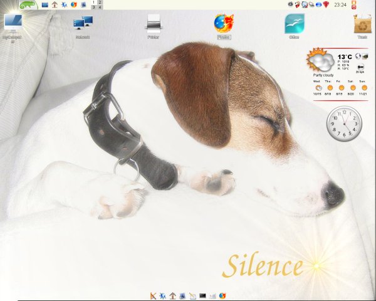Open the Firefox desktop icon

point(224,23)
